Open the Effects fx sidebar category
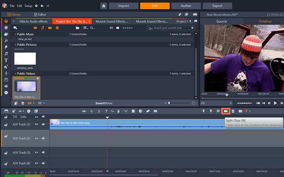This screenshot has height=177, width=284. (6, 41)
